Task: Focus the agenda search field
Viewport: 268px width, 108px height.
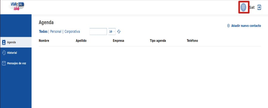Action: coord(98,31)
